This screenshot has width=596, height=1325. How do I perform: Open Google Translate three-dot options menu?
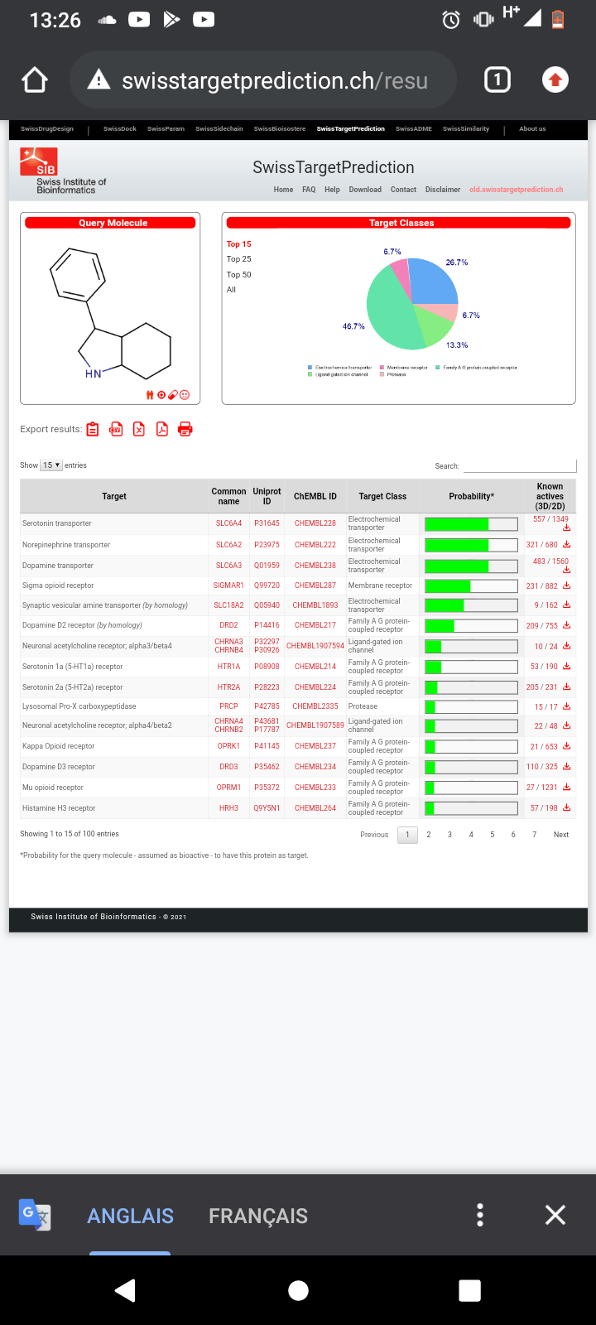(x=480, y=1215)
